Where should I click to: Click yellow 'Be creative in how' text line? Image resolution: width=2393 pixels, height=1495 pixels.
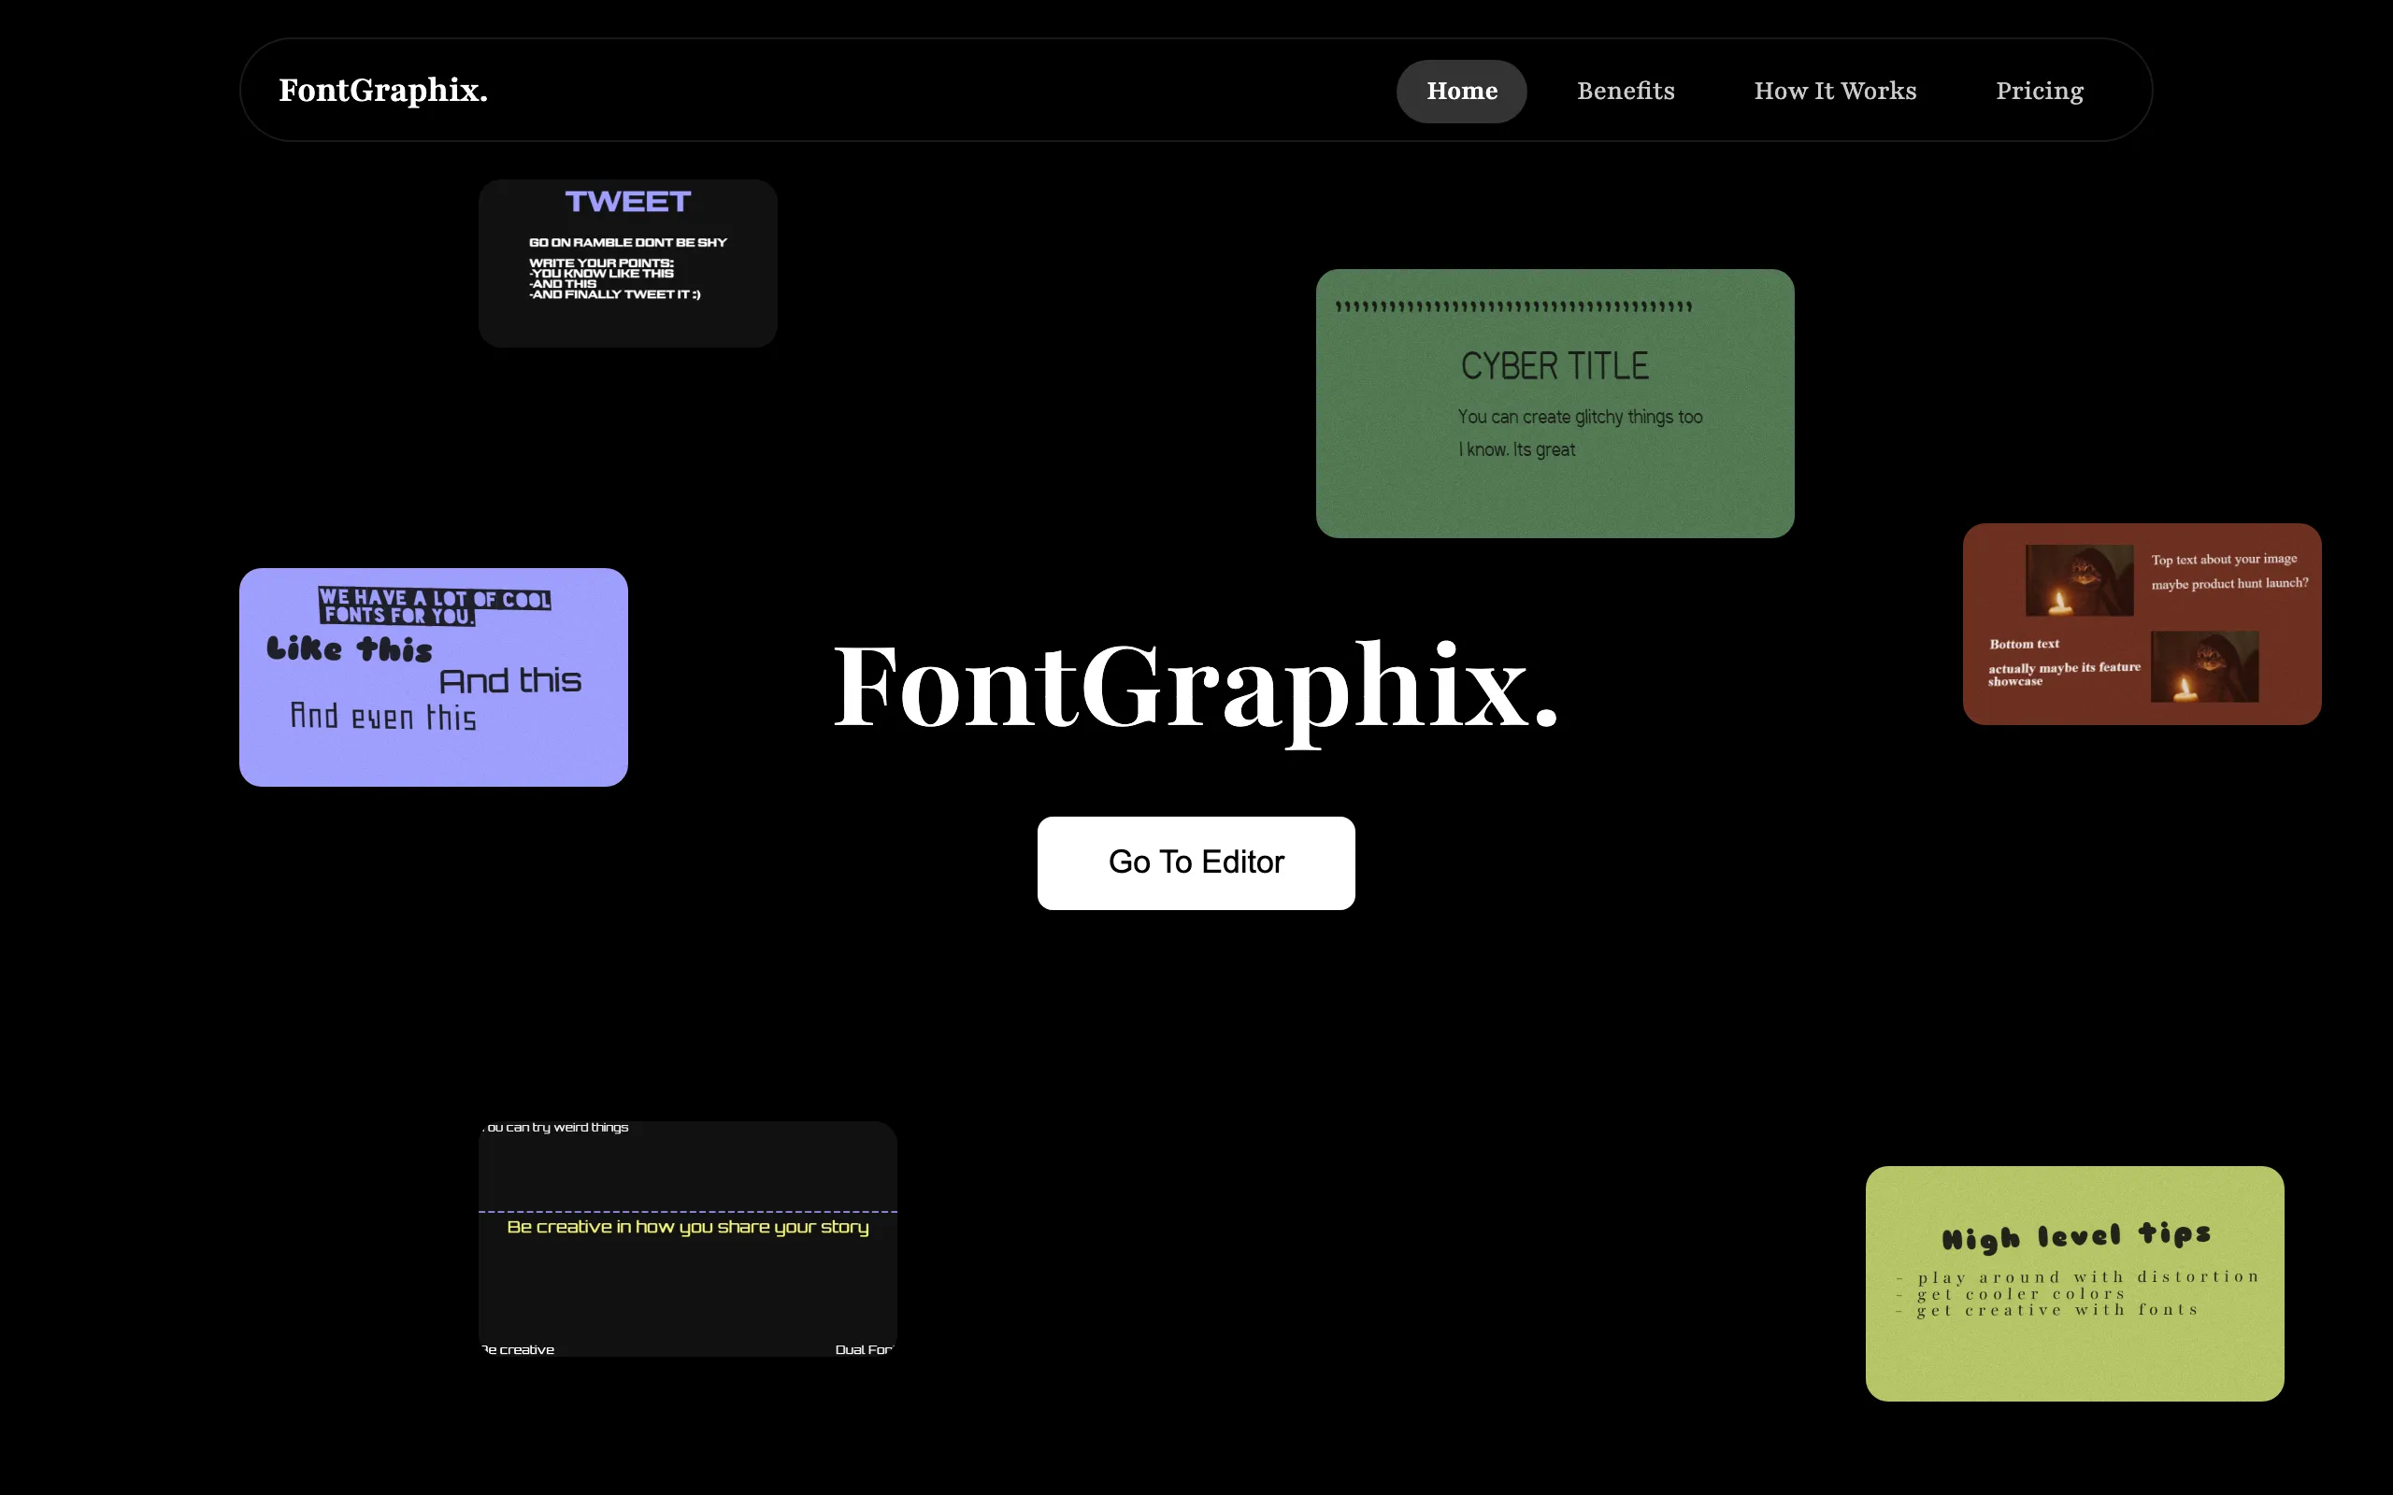tap(687, 1227)
